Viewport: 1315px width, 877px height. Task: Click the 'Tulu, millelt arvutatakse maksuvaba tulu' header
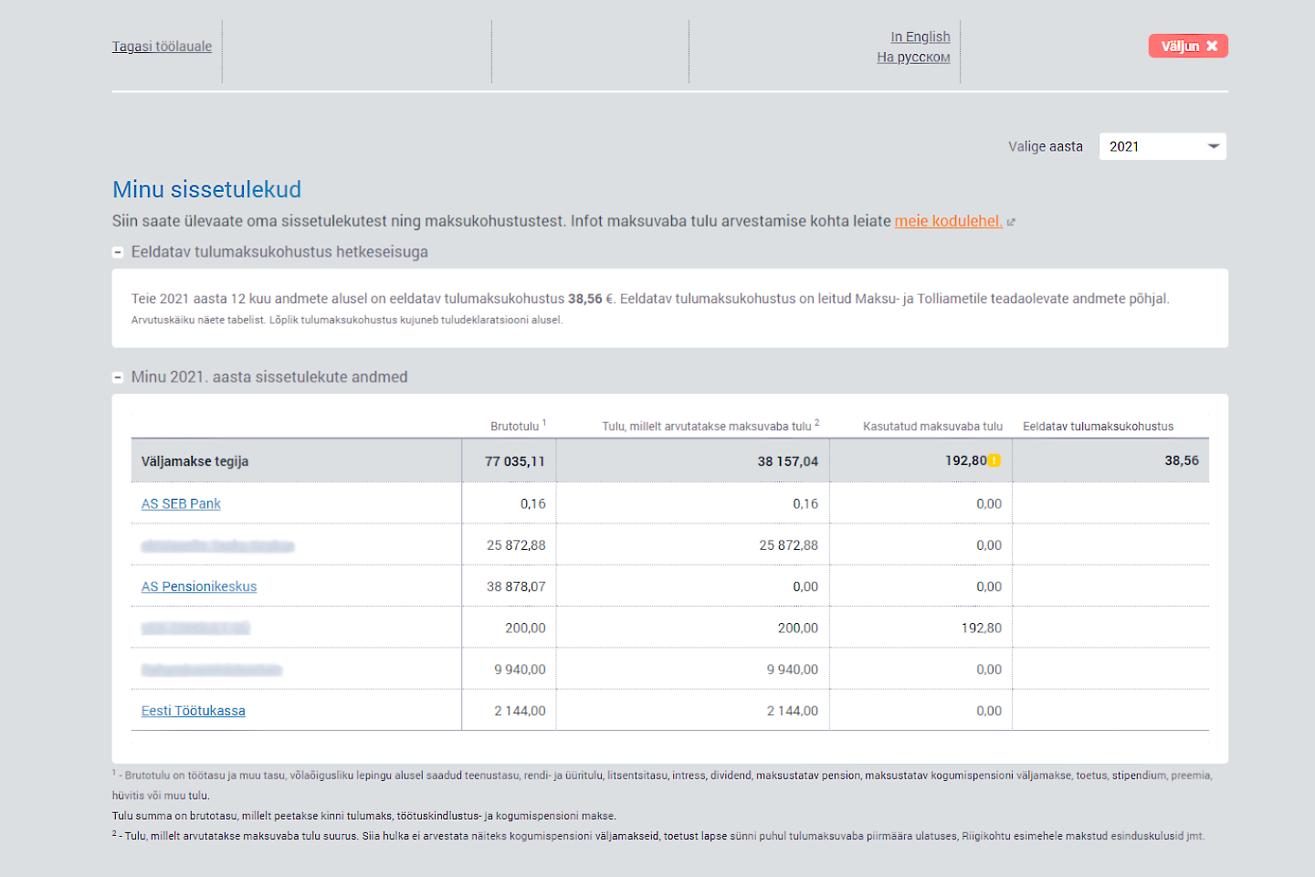(710, 426)
